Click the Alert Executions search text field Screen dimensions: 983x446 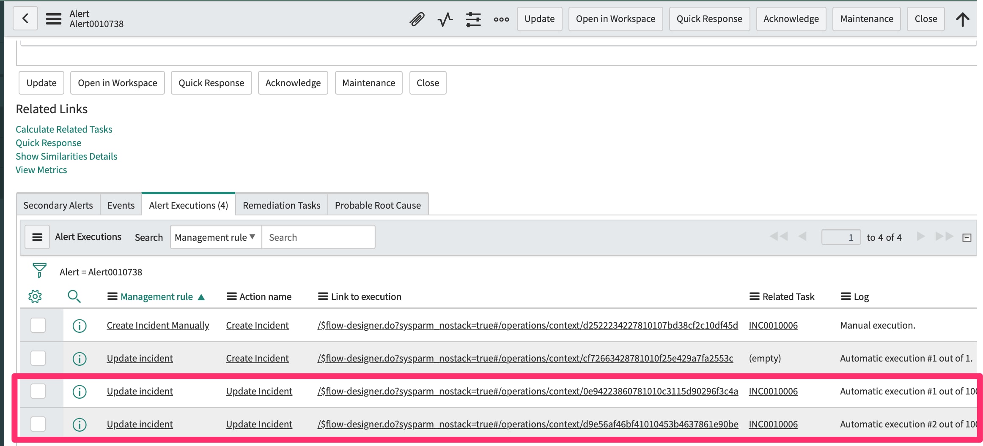pos(319,237)
